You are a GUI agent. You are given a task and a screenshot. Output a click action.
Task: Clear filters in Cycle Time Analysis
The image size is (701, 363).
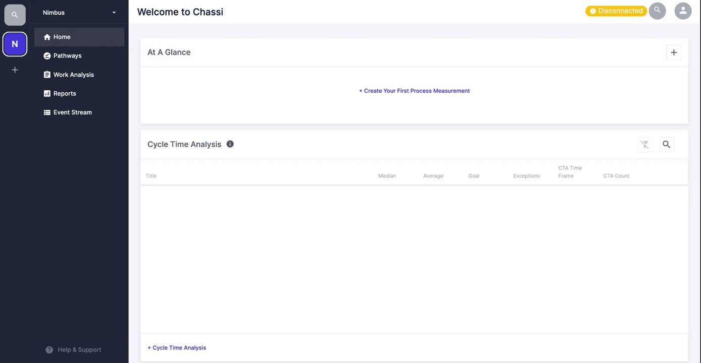click(x=644, y=145)
